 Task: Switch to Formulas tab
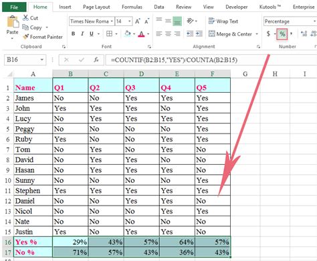click(132, 7)
